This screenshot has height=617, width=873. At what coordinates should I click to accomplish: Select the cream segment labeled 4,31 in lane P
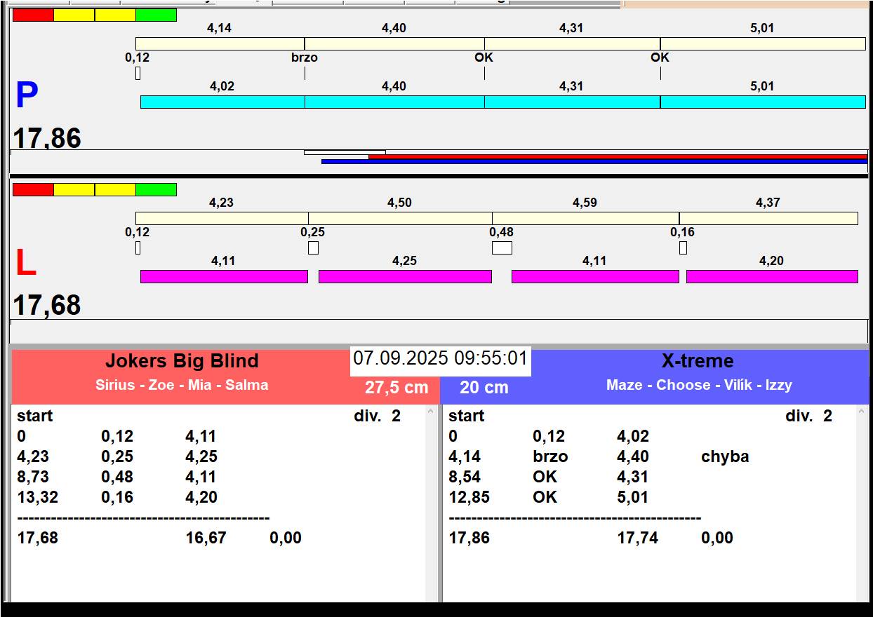(572, 43)
